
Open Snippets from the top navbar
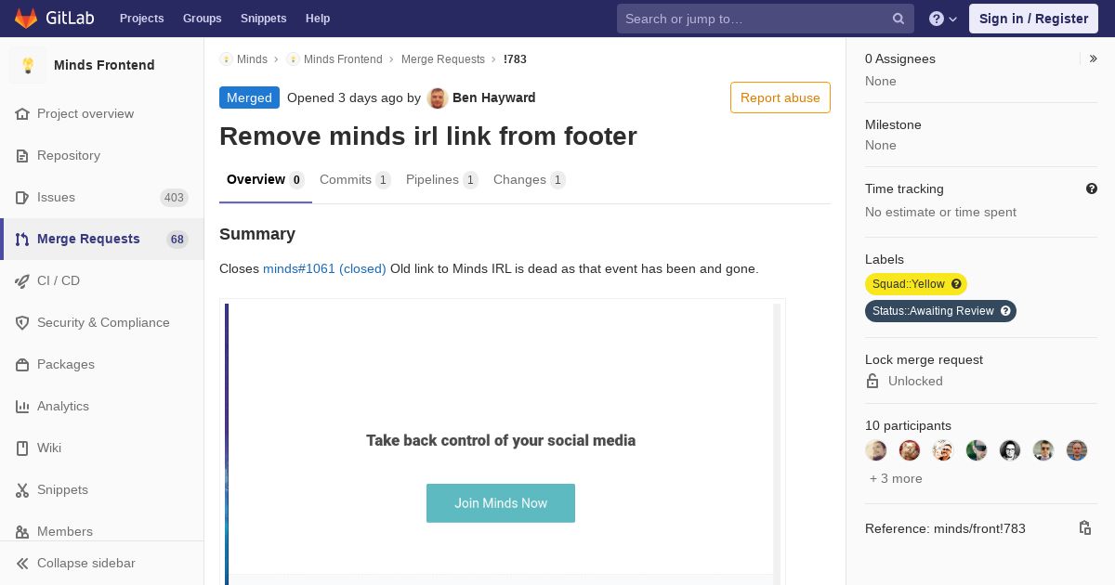263,19
